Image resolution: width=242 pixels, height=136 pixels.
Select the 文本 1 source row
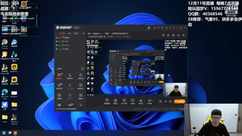[70, 41]
